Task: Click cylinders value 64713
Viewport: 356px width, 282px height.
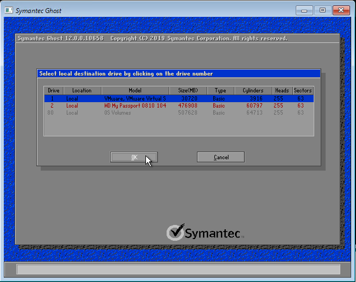Action: [x=255, y=112]
